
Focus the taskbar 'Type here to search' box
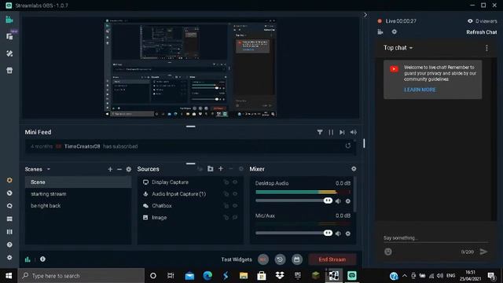pos(81,276)
